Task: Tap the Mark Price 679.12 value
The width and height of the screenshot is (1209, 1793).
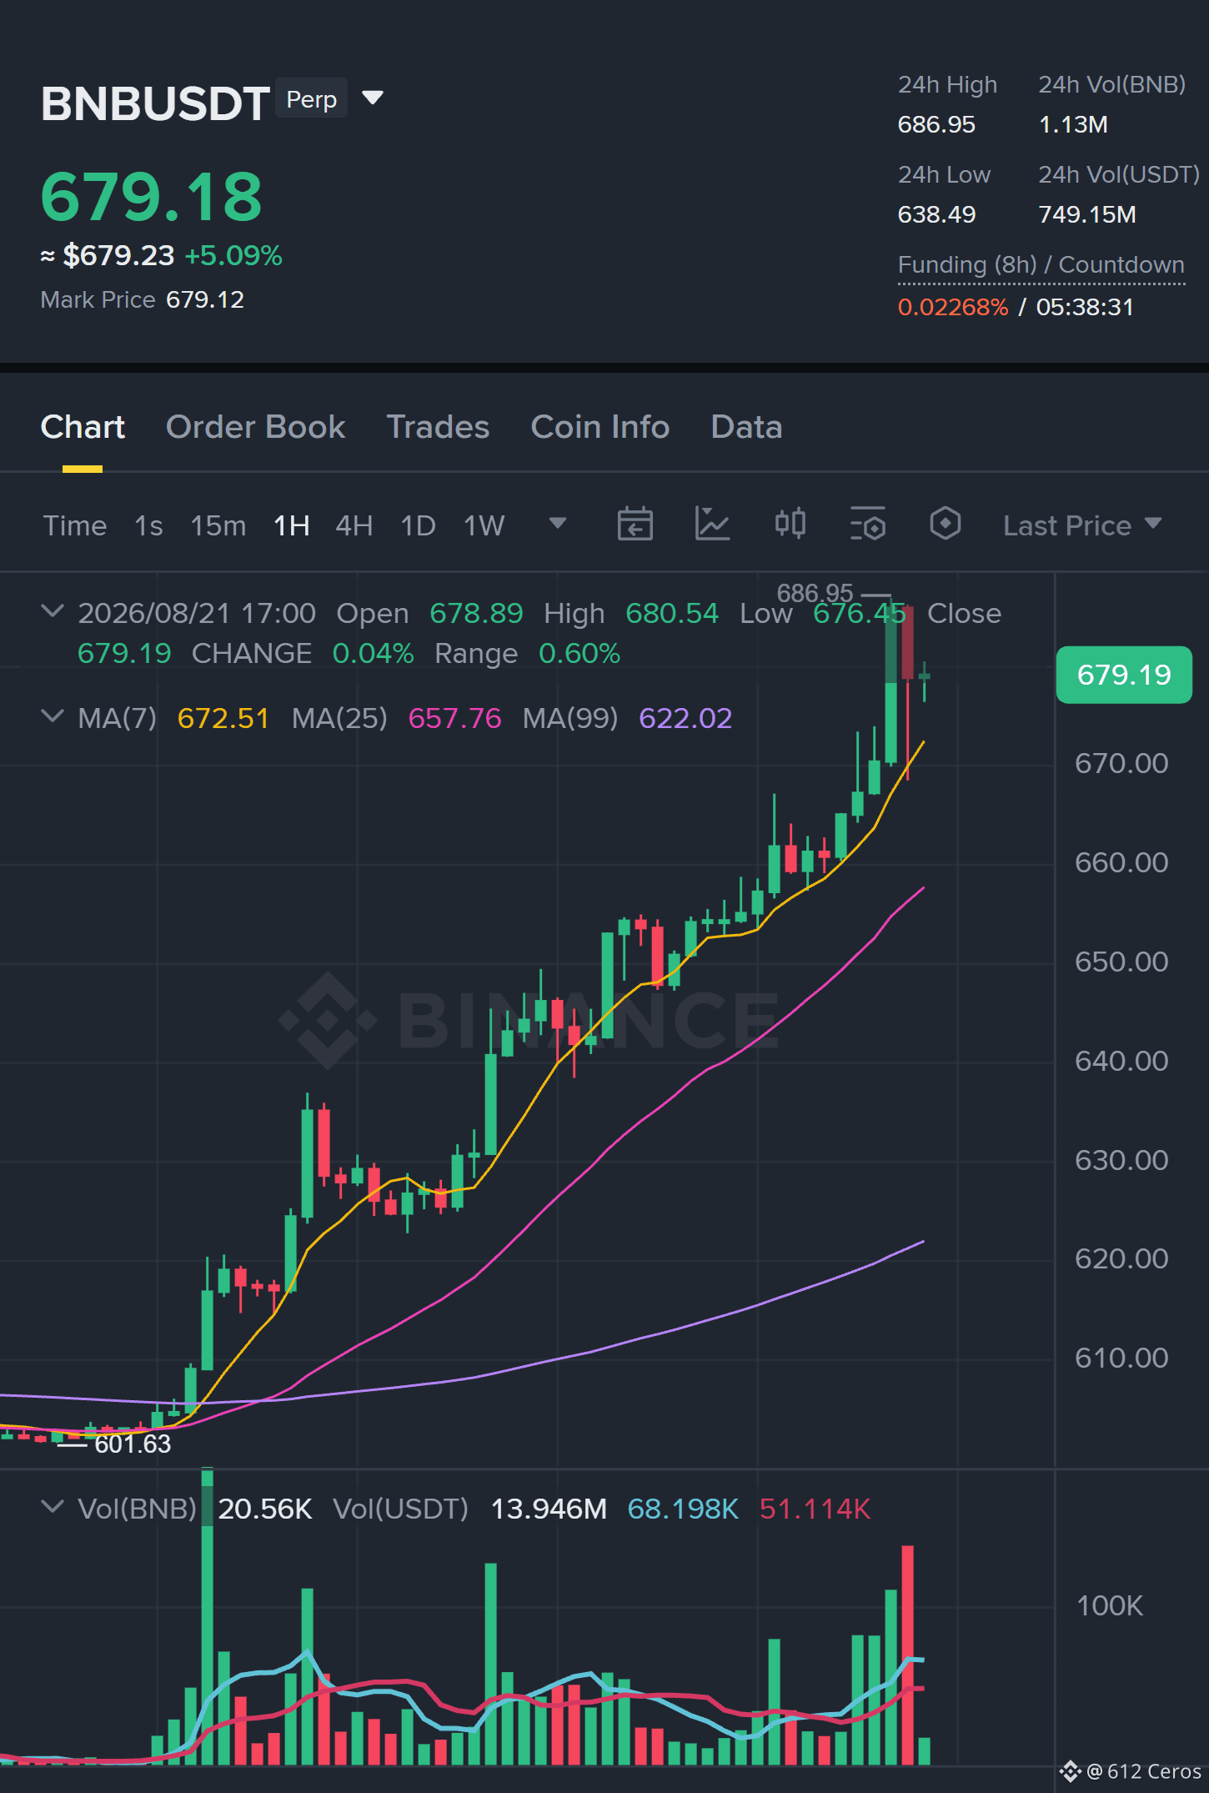Action: (205, 300)
